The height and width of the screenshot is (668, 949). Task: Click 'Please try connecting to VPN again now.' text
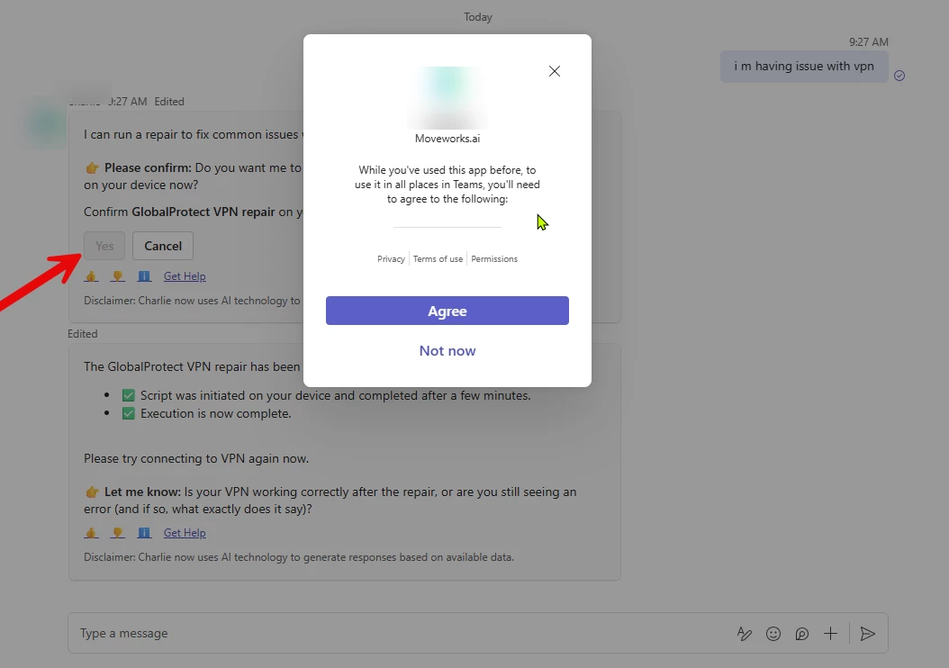pyautogui.click(x=196, y=458)
